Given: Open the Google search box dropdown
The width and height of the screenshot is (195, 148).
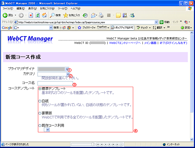Looking at the screenshot, I should click(51, 28).
